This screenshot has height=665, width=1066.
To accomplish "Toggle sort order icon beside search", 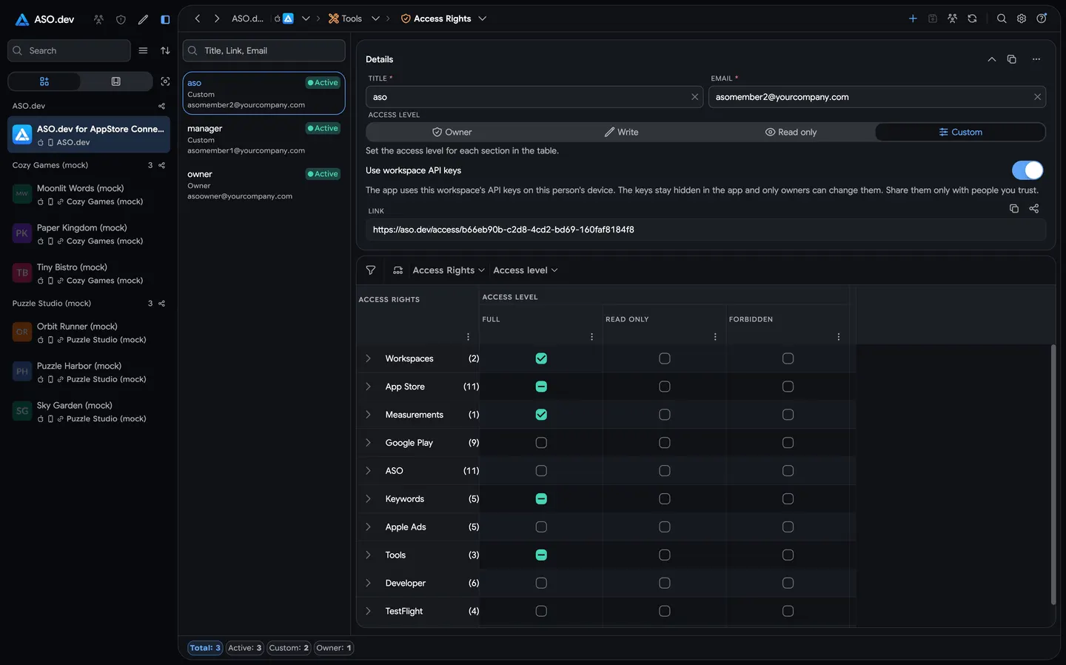I will click(165, 50).
